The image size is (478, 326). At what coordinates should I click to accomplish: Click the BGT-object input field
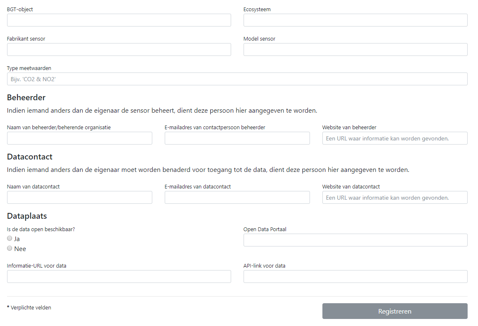(x=119, y=20)
